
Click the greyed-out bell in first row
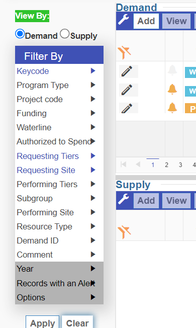[x=172, y=70]
